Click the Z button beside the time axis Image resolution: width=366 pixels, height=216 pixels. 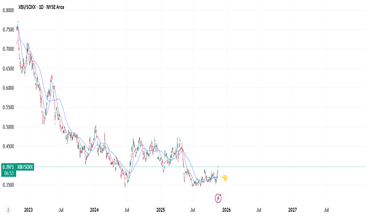tap(8, 210)
